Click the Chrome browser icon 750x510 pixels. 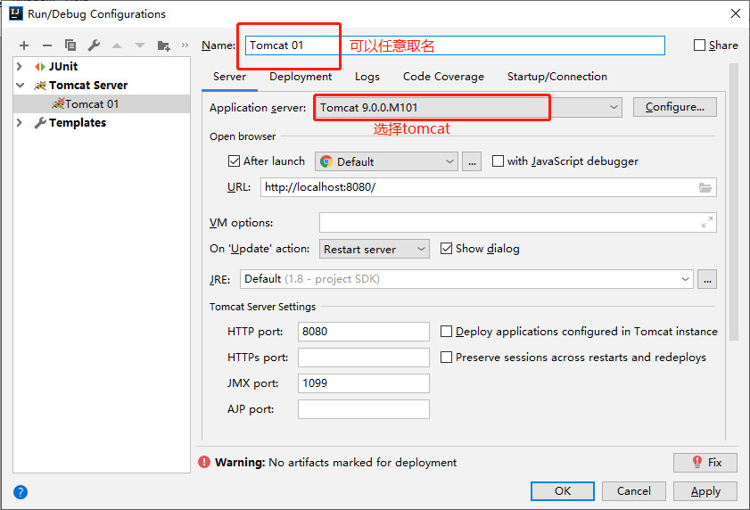click(326, 161)
